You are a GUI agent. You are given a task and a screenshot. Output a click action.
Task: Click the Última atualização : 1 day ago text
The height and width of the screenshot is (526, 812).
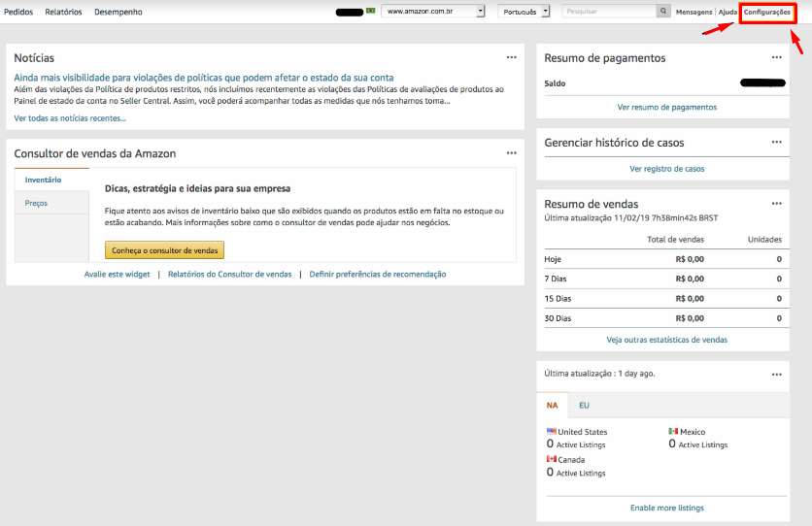tap(599, 374)
